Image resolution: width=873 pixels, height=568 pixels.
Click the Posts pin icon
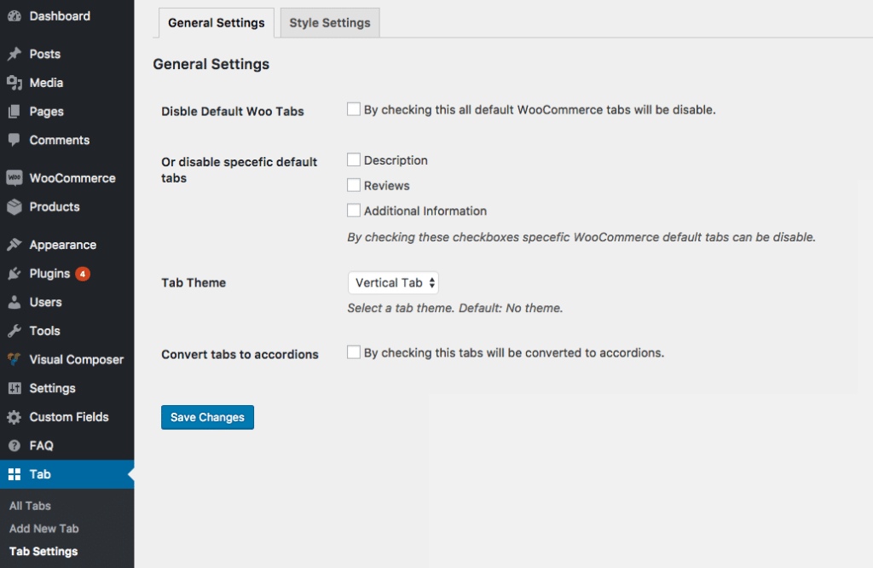coord(14,54)
